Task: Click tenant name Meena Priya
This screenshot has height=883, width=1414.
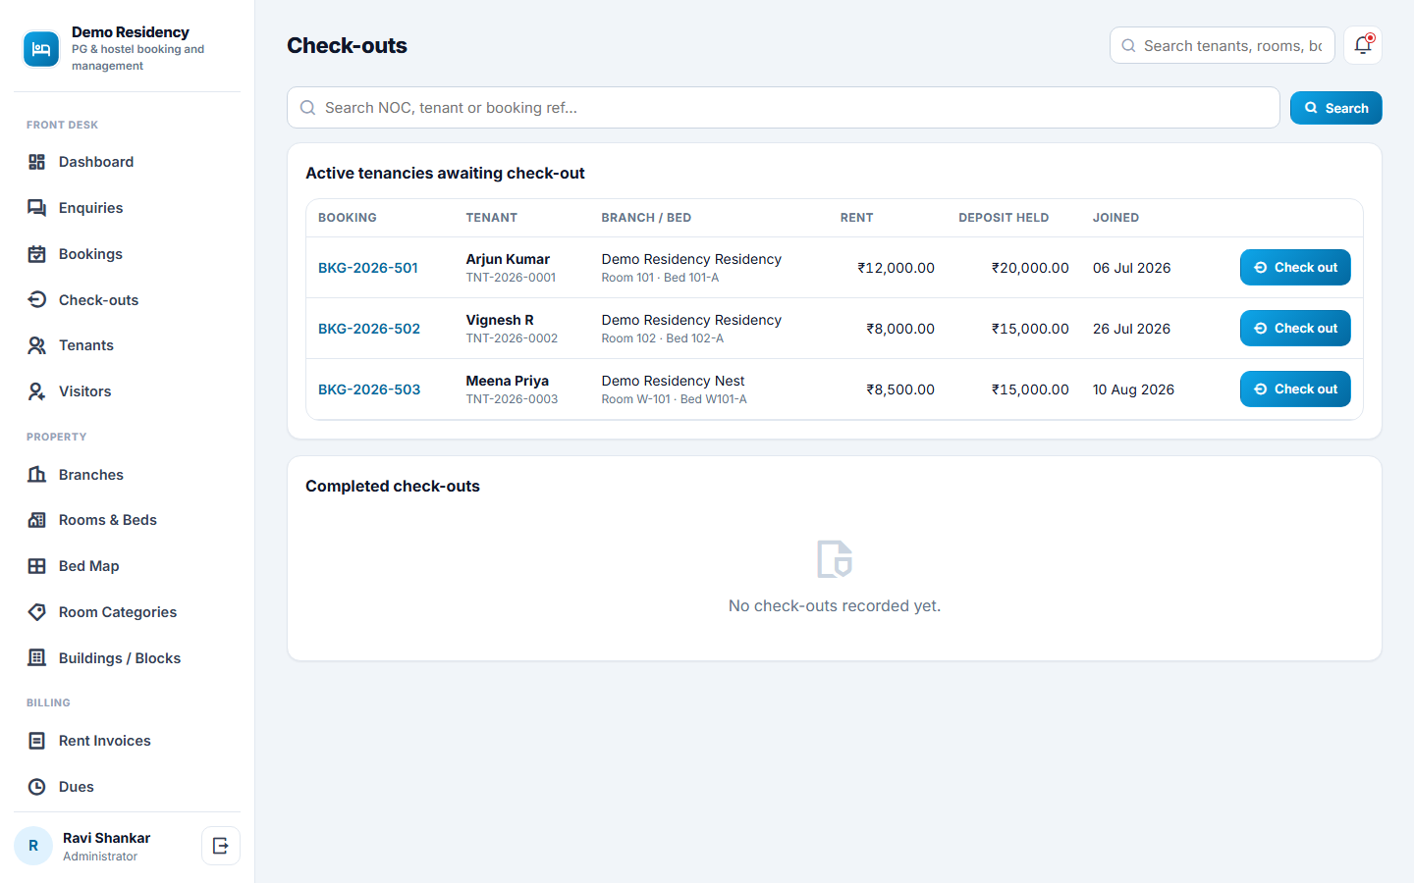Action: 508,381
